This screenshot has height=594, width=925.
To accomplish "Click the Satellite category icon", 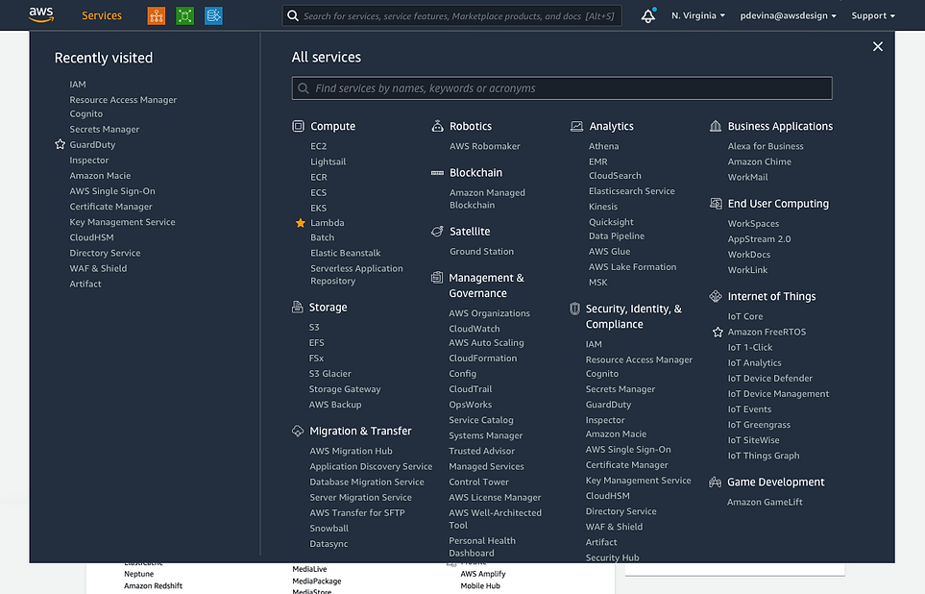I will click(x=437, y=231).
